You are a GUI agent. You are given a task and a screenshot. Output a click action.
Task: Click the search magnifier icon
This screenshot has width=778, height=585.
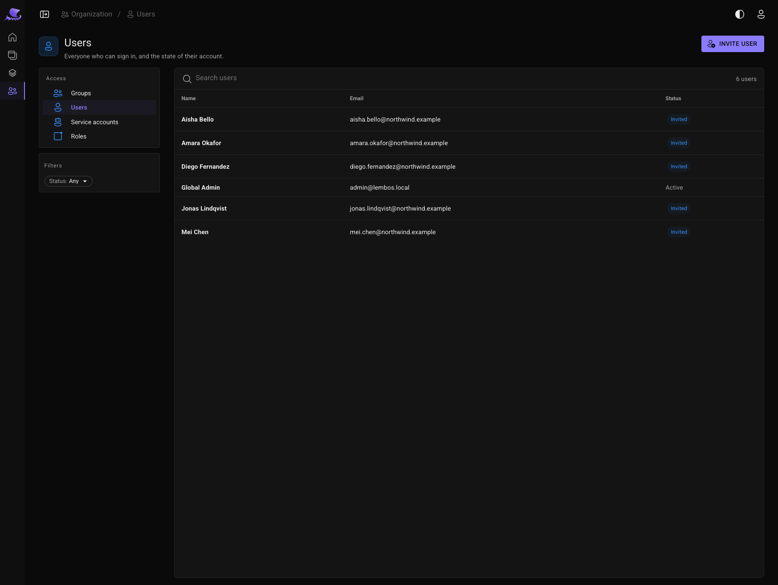point(187,79)
